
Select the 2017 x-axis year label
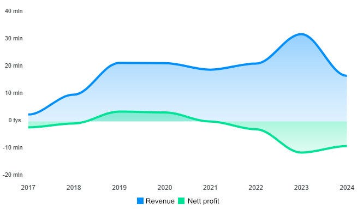pyautogui.click(x=28, y=188)
